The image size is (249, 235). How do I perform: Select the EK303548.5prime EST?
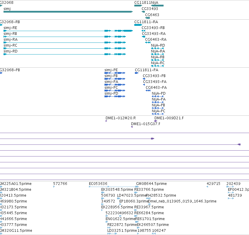103,193
